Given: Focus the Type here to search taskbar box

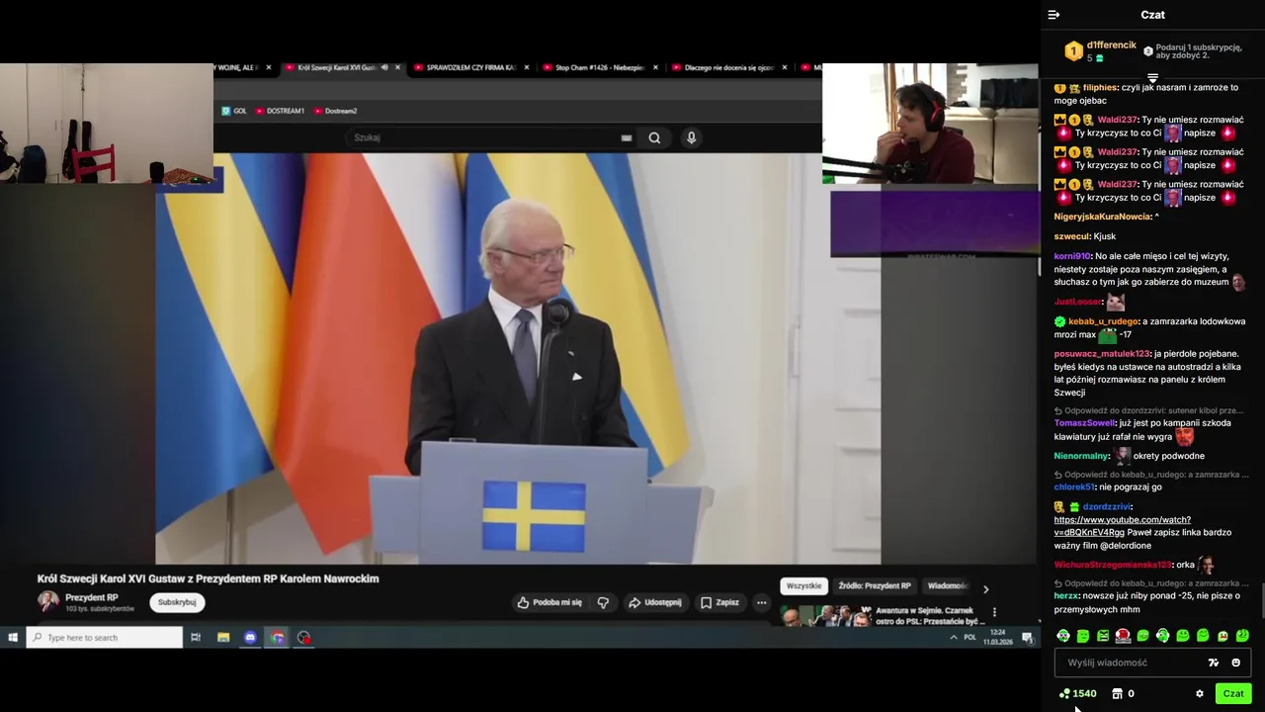Looking at the screenshot, I should click(x=104, y=638).
